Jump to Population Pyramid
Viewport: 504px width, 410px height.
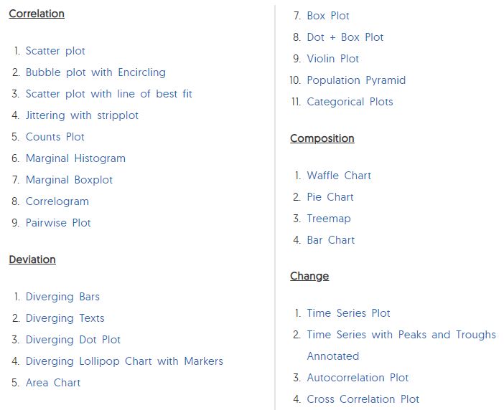[356, 80]
